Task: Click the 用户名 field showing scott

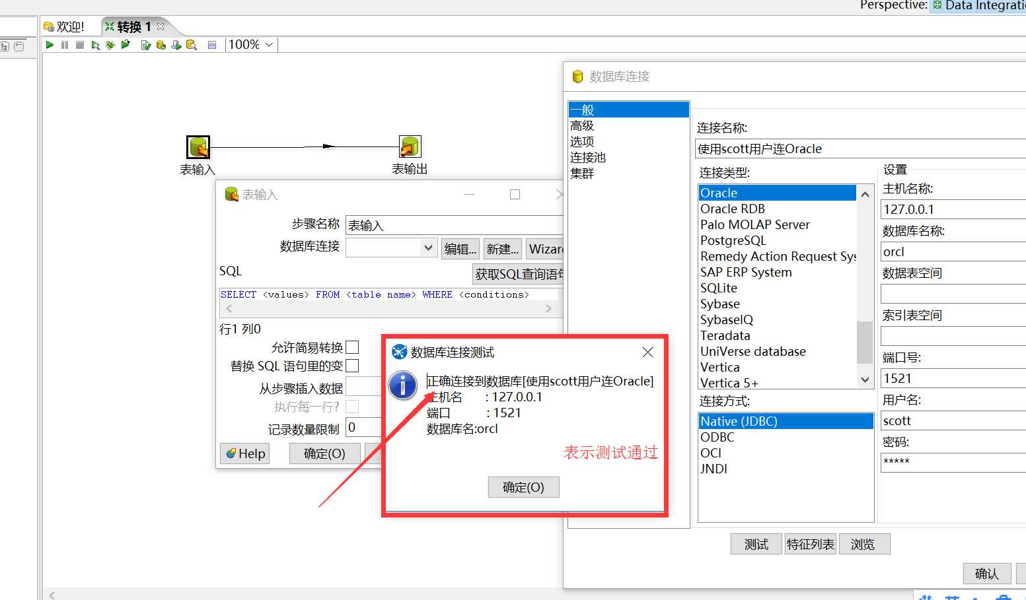Action: (953, 420)
